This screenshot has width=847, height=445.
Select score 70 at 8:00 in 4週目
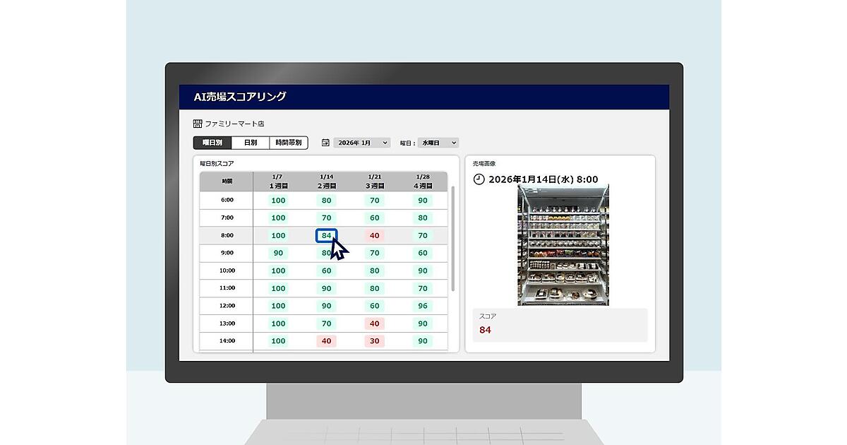422,235
